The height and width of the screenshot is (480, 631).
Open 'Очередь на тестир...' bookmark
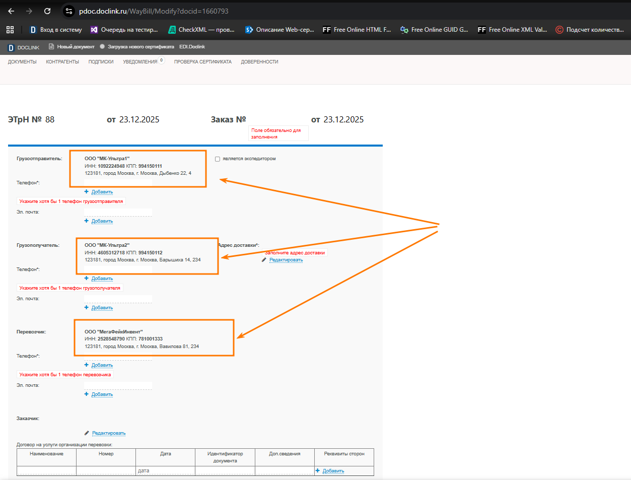[124, 30]
